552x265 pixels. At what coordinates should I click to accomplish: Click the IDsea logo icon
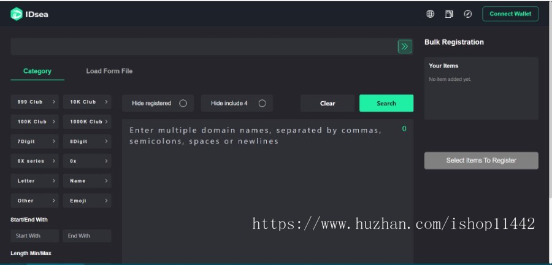coord(16,14)
